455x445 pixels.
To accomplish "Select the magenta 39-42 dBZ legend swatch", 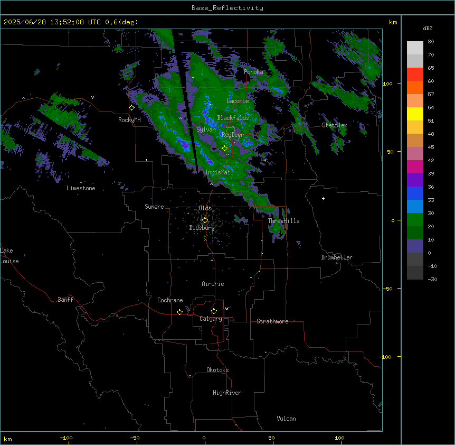I will [x=415, y=166].
